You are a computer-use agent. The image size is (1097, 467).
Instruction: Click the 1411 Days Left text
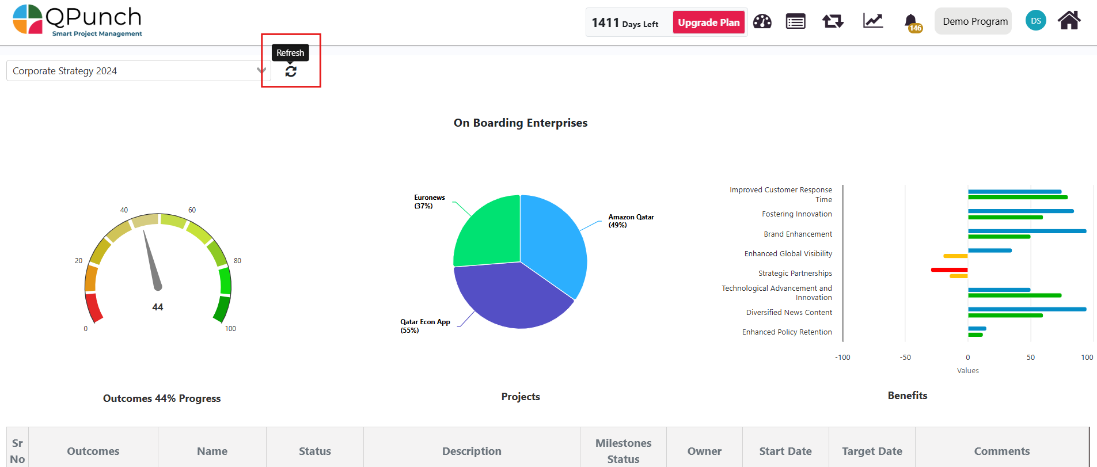coord(625,23)
